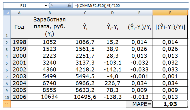Image resolution: width=190 pixels, height=110 pixels.
Task: Click the (Ŷi-Yi)/Yi header cell in column E
Action: click(x=139, y=27)
